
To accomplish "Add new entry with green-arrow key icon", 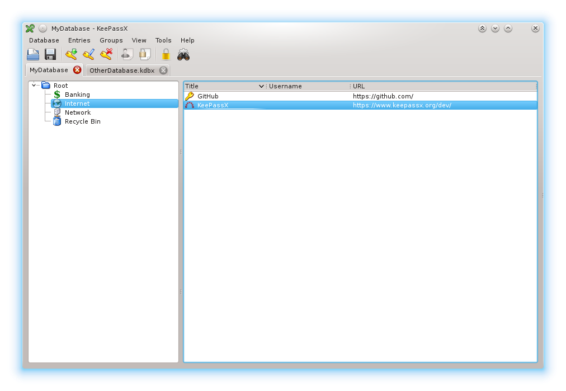I will pos(71,54).
